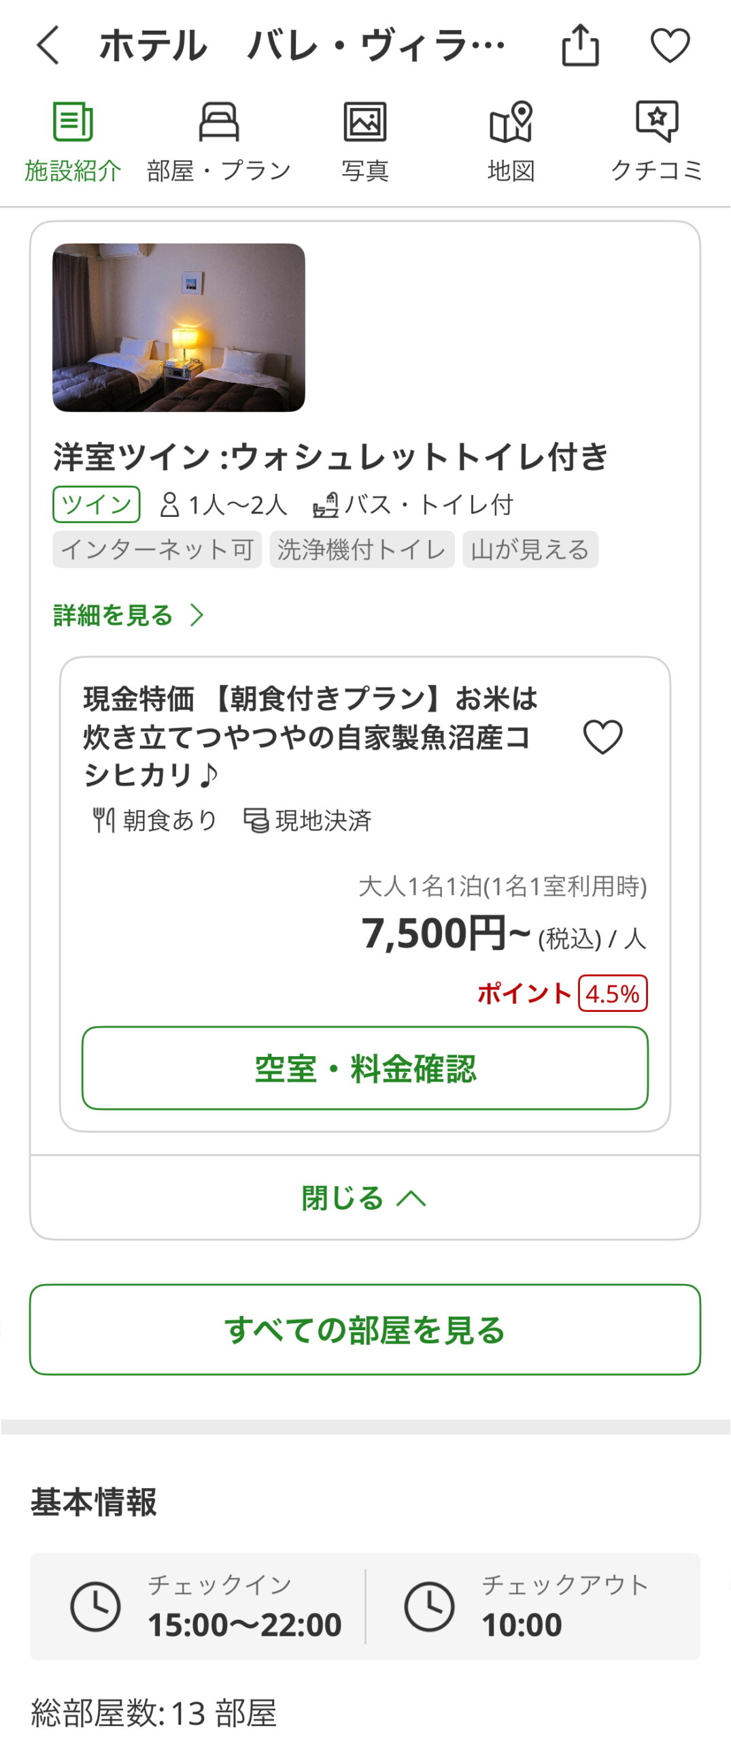
Task: Tap the ポイント 4.5% badge
Action: click(x=612, y=994)
